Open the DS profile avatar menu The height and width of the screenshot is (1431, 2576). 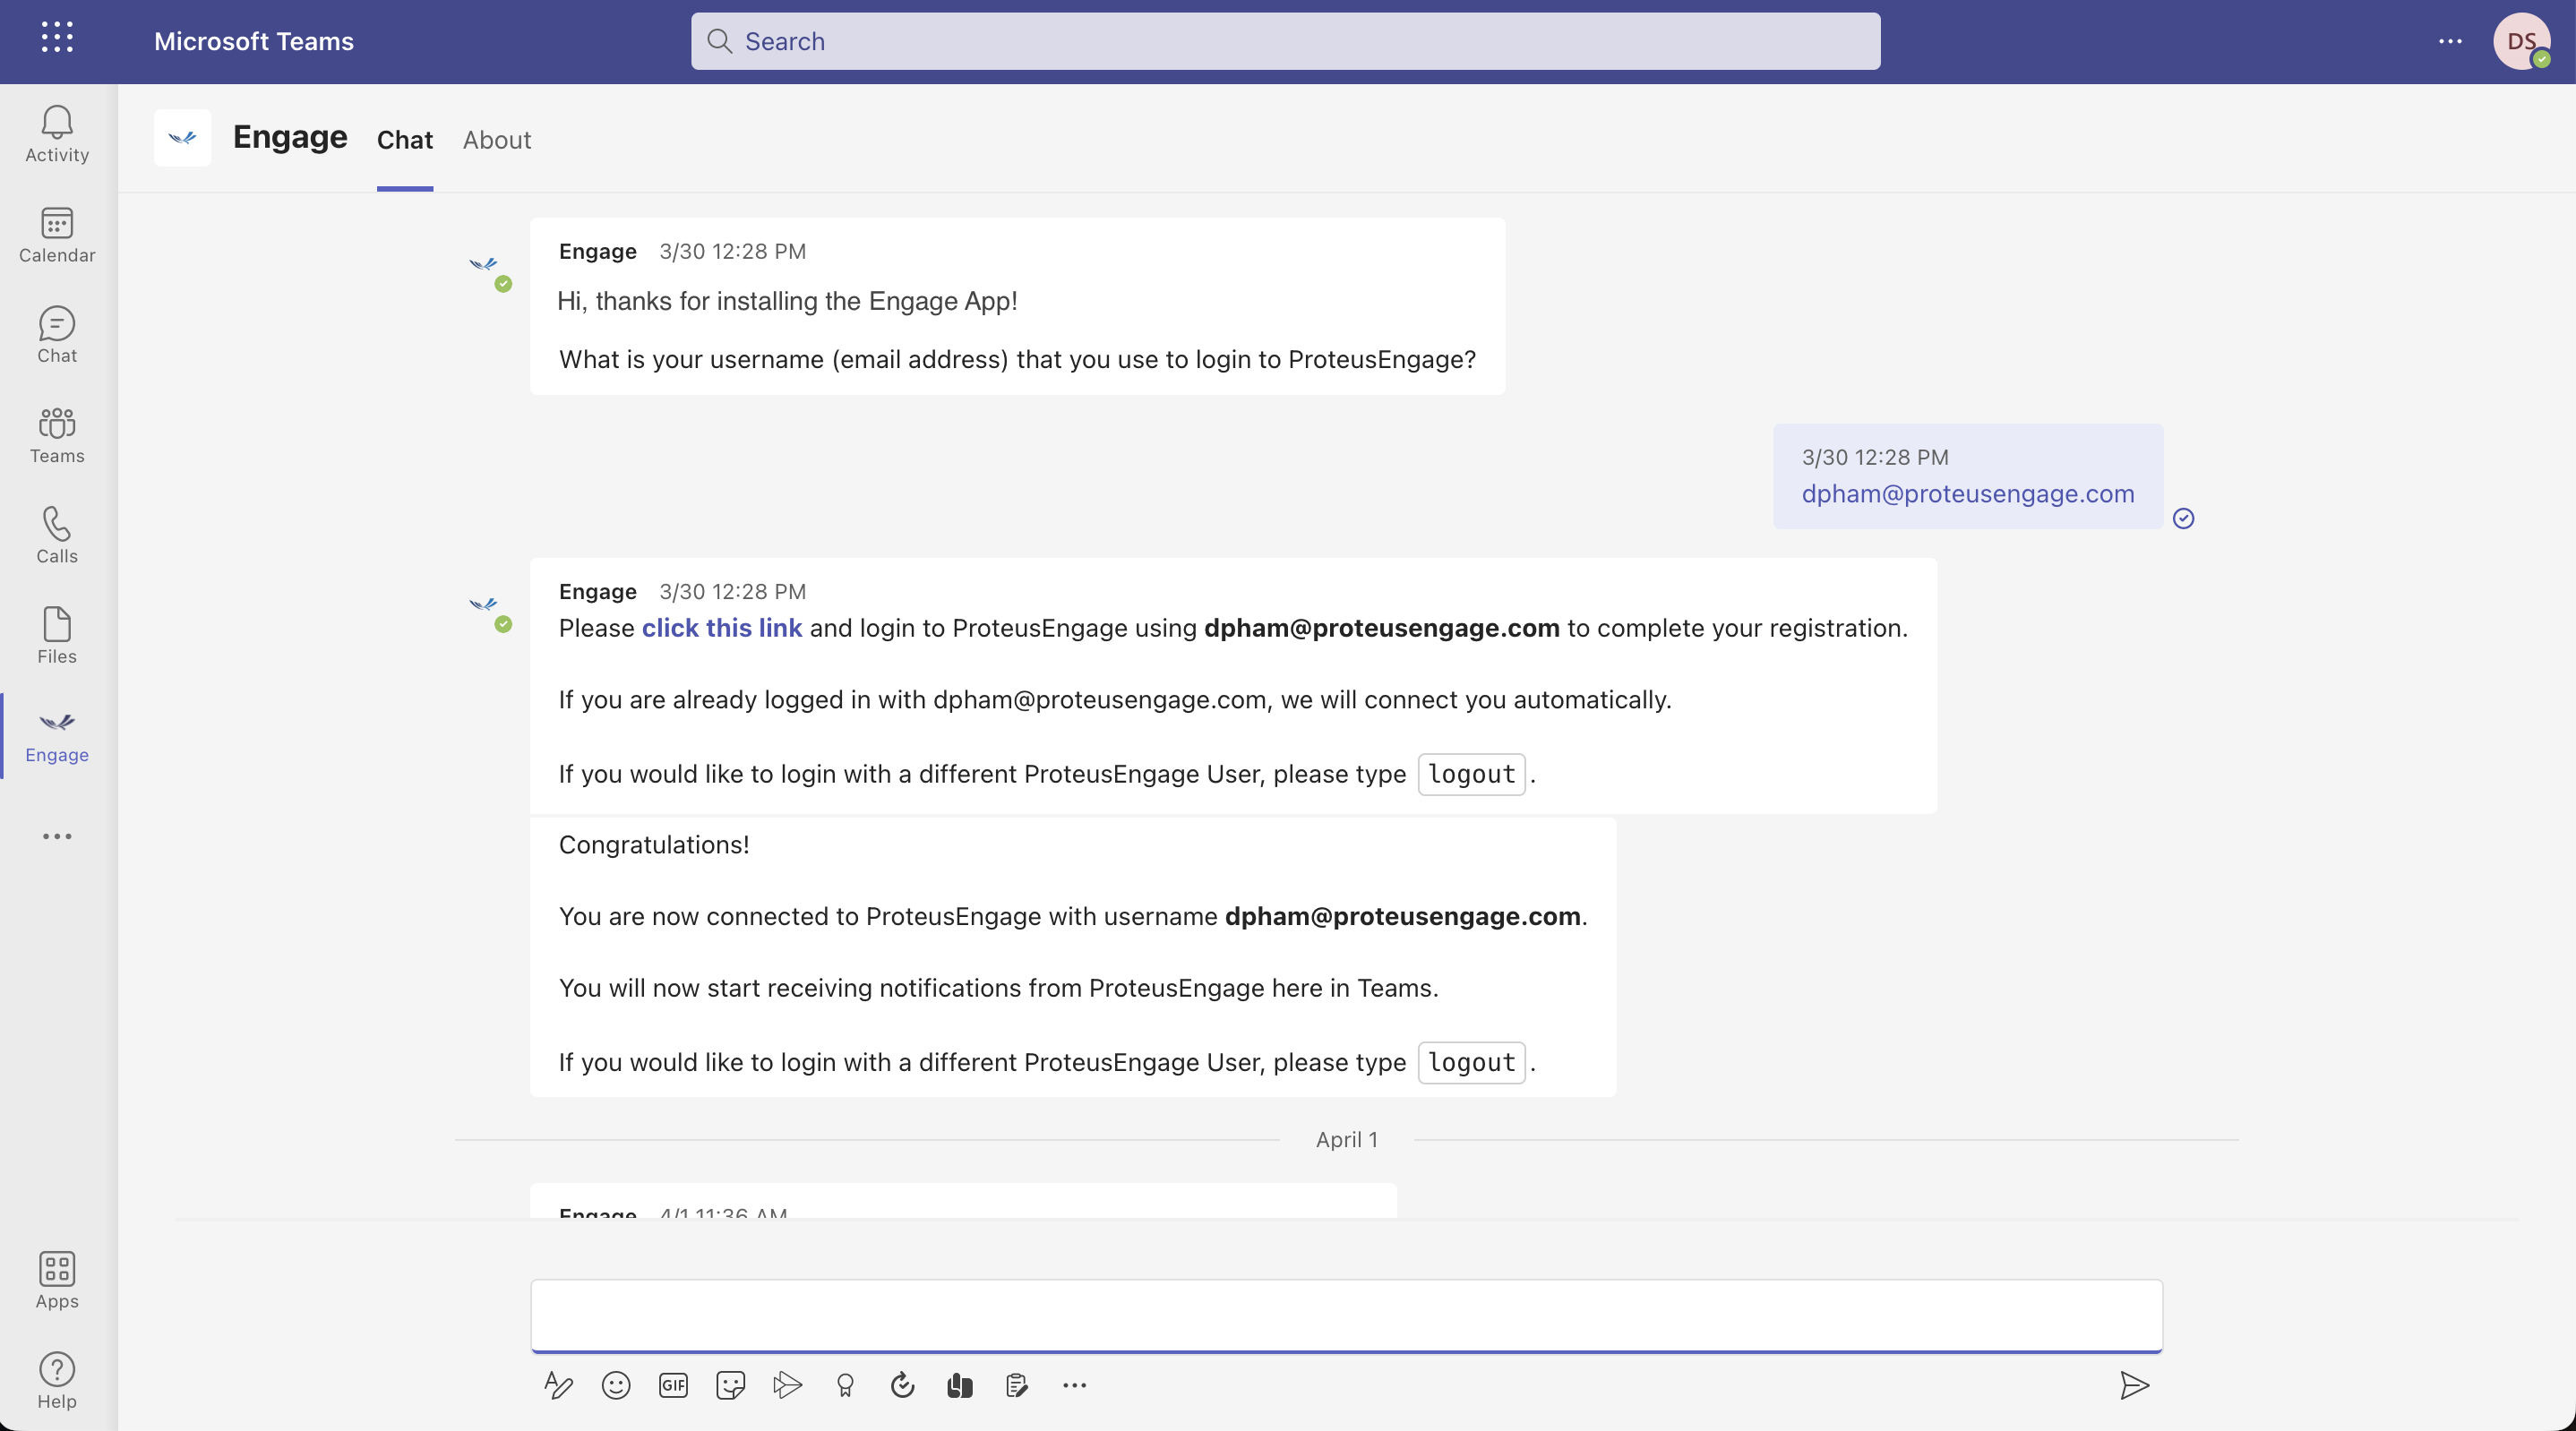point(2522,41)
